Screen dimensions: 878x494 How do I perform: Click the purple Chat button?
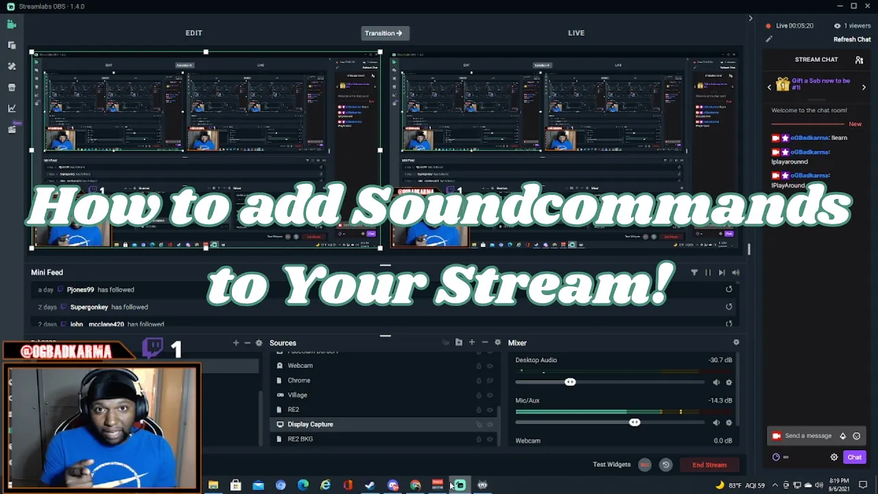(854, 457)
